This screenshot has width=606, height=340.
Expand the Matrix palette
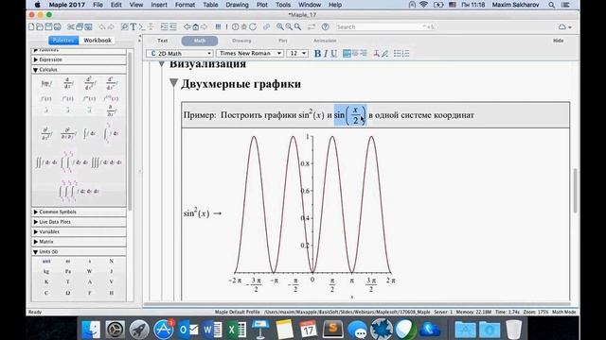tap(79, 242)
